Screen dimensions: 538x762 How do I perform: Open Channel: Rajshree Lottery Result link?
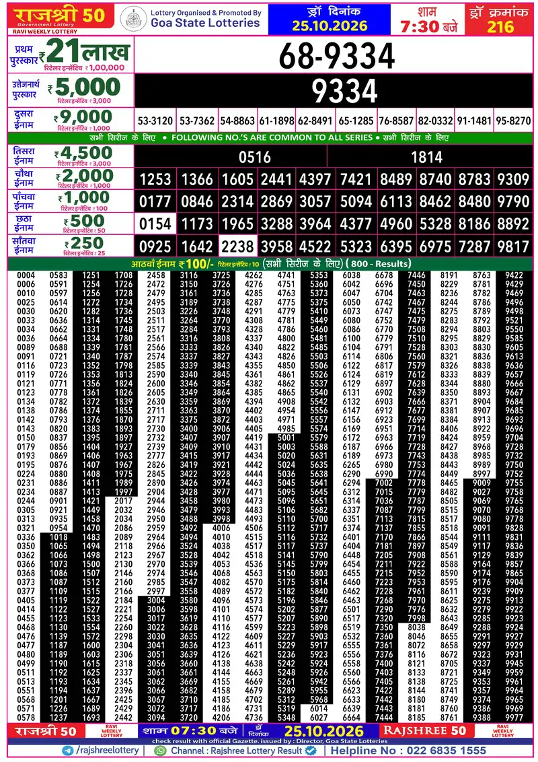coord(236,751)
